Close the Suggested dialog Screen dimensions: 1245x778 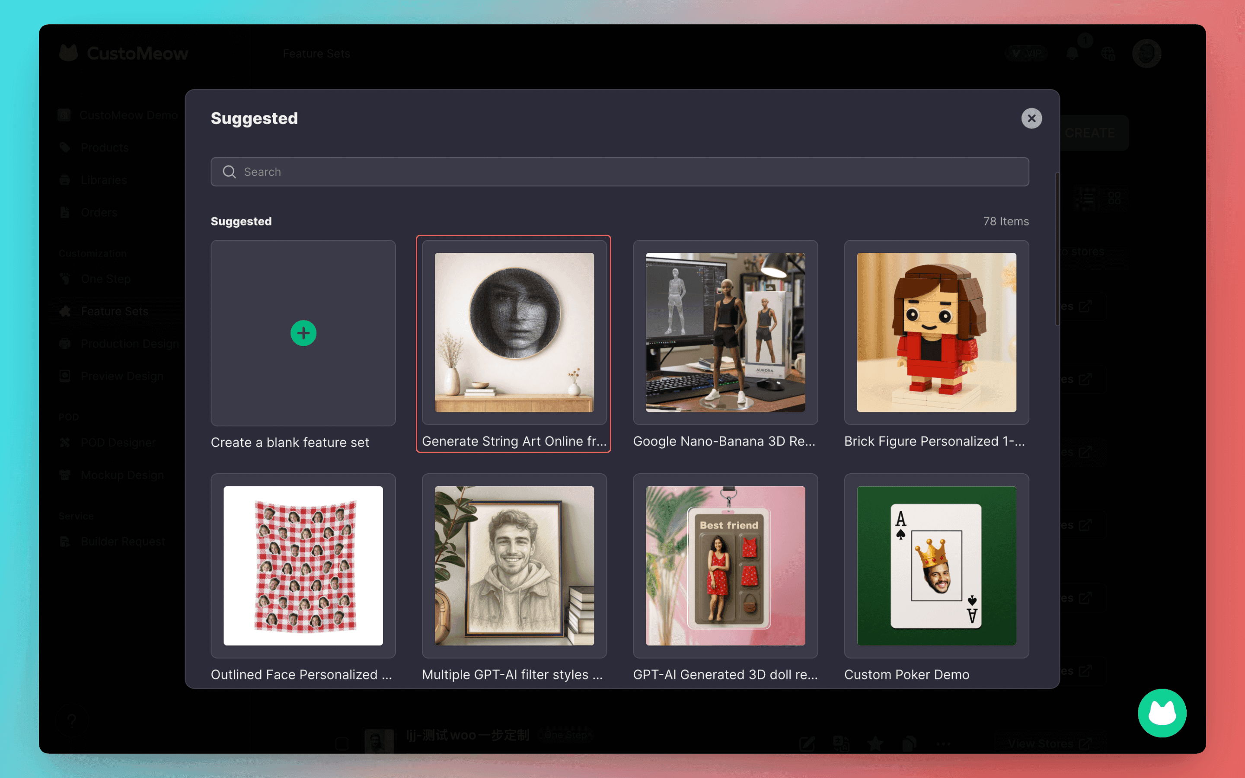coord(1031,118)
